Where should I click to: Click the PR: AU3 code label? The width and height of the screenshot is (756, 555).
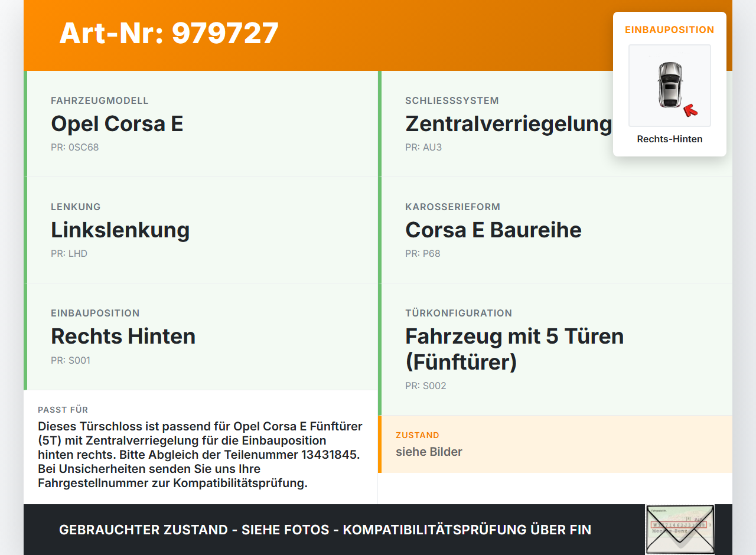pos(423,147)
